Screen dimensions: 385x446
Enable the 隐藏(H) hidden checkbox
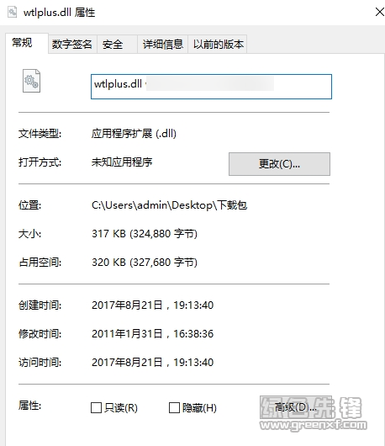(x=174, y=407)
